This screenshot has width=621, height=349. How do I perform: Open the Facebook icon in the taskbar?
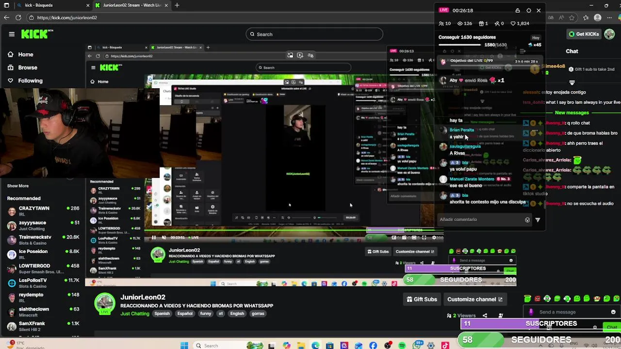[x=373, y=346]
